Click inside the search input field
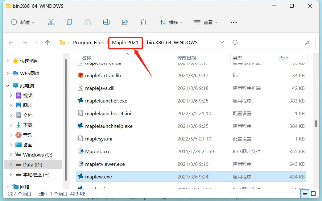322x201 pixels. coord(278,42)
